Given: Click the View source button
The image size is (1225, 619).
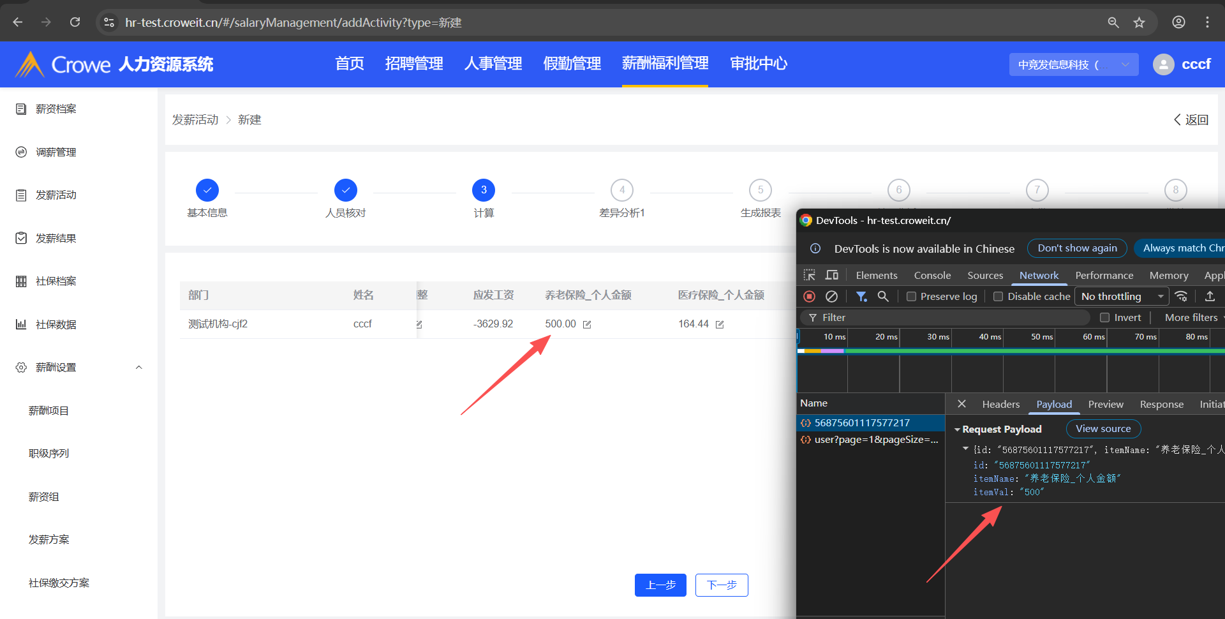Looking at the screenshot, I should [1102, 429].
